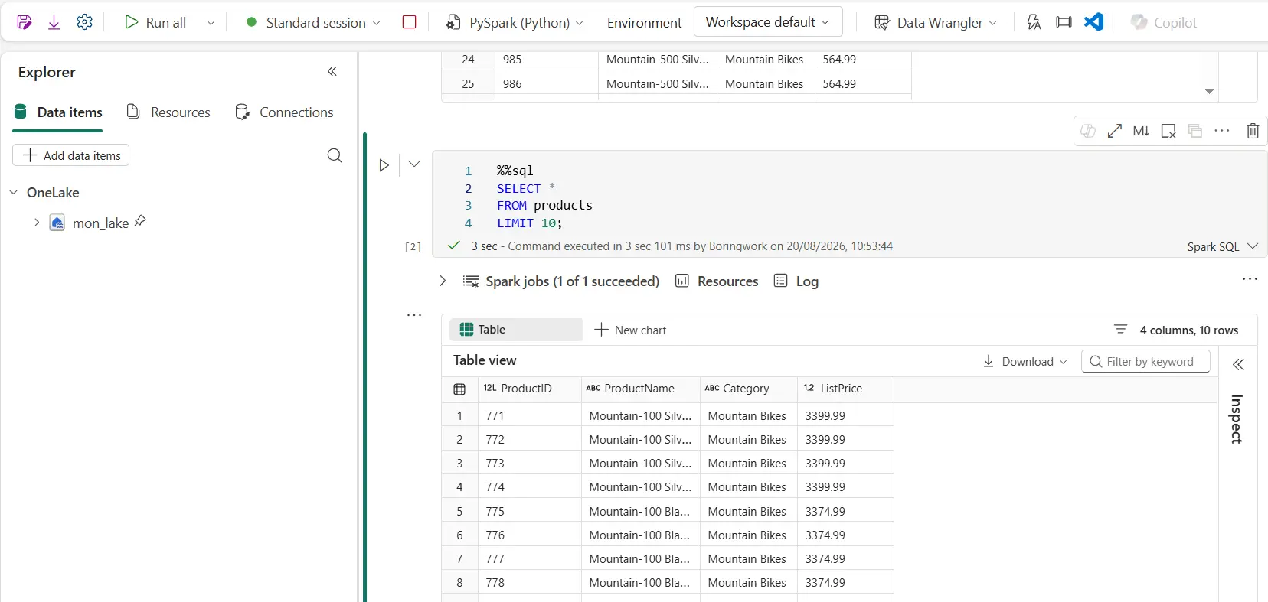
Task: Collapse the OneLake tree node
Action: coord(13,192)
